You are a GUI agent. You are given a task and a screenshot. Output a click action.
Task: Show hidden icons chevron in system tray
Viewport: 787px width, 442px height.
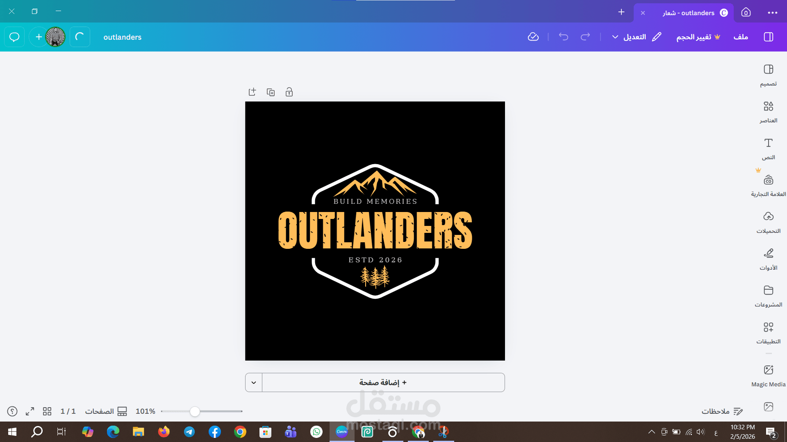point(651,432)
